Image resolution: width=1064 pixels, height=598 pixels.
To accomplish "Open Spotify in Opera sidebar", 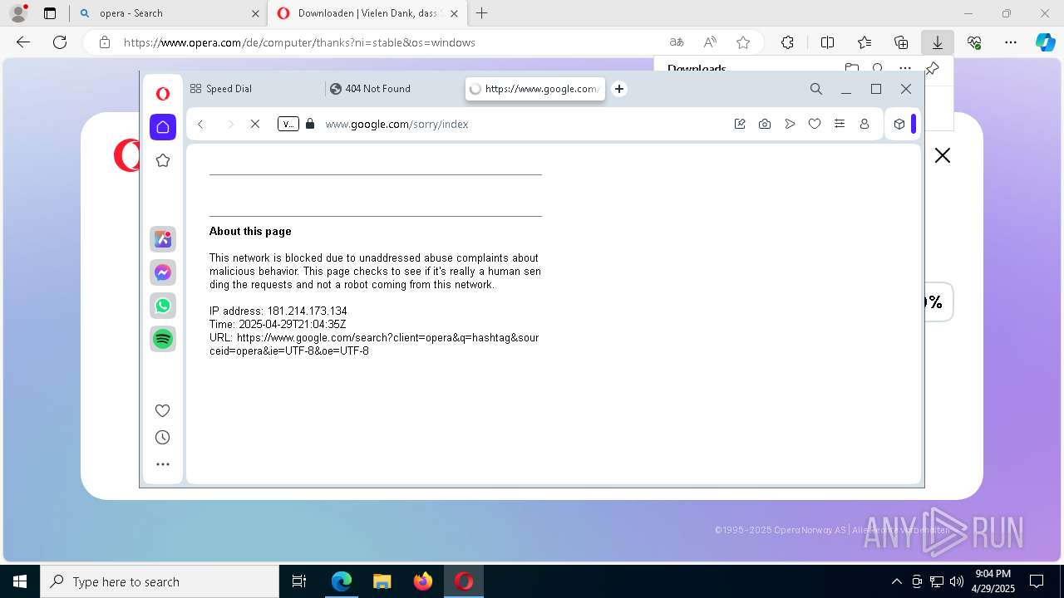I will 163,339.
